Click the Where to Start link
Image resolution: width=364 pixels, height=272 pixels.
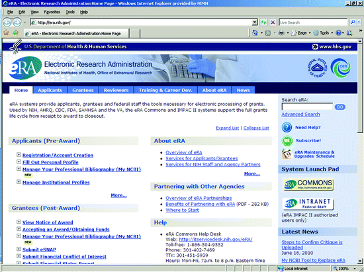tap(182, 210)
